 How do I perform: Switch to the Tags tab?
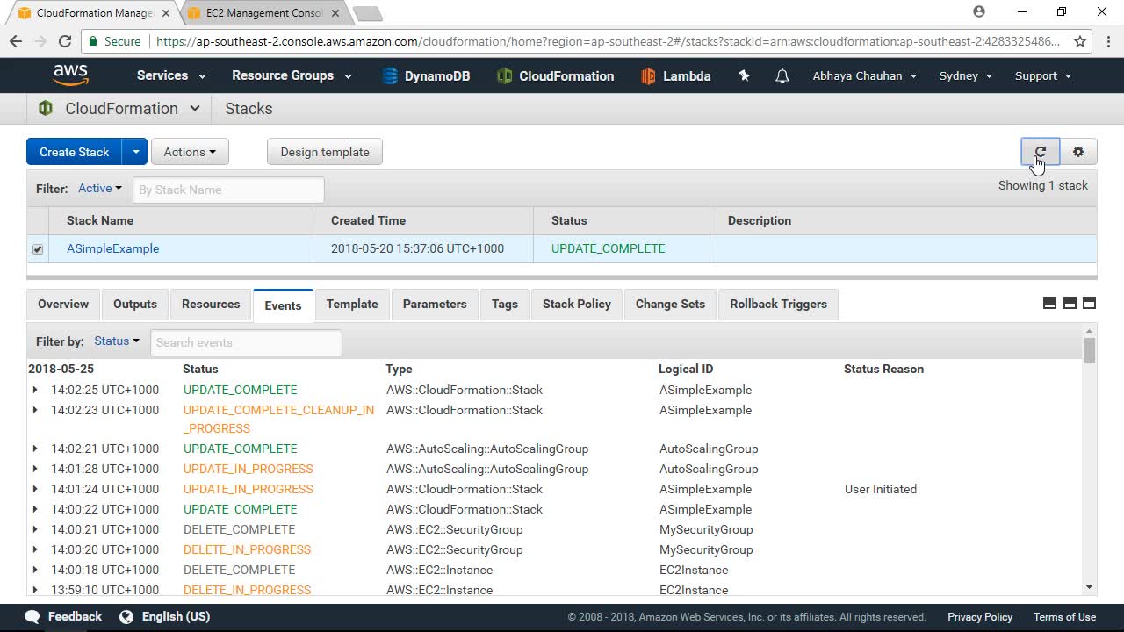click(505, 304)
